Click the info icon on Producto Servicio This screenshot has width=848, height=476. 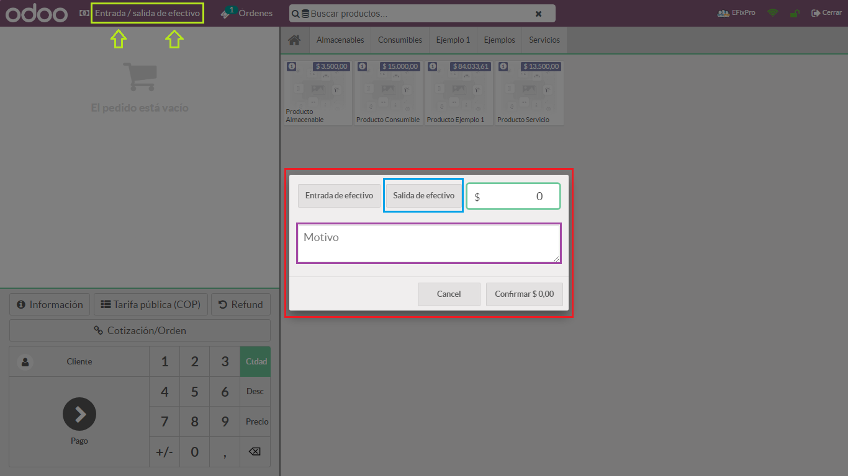[x=503, y=66]
